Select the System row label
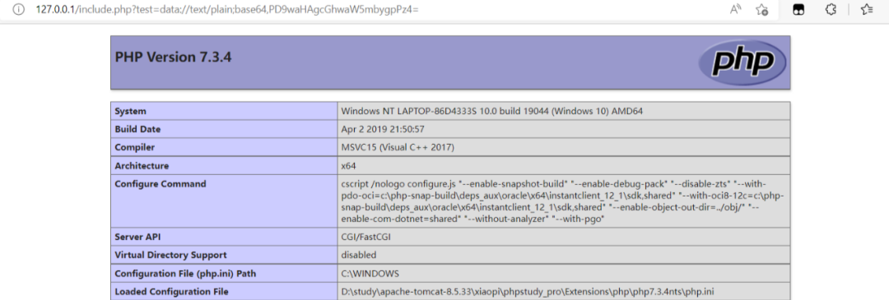Viewport: 889px width, 300px height. [x=130, y=111]
